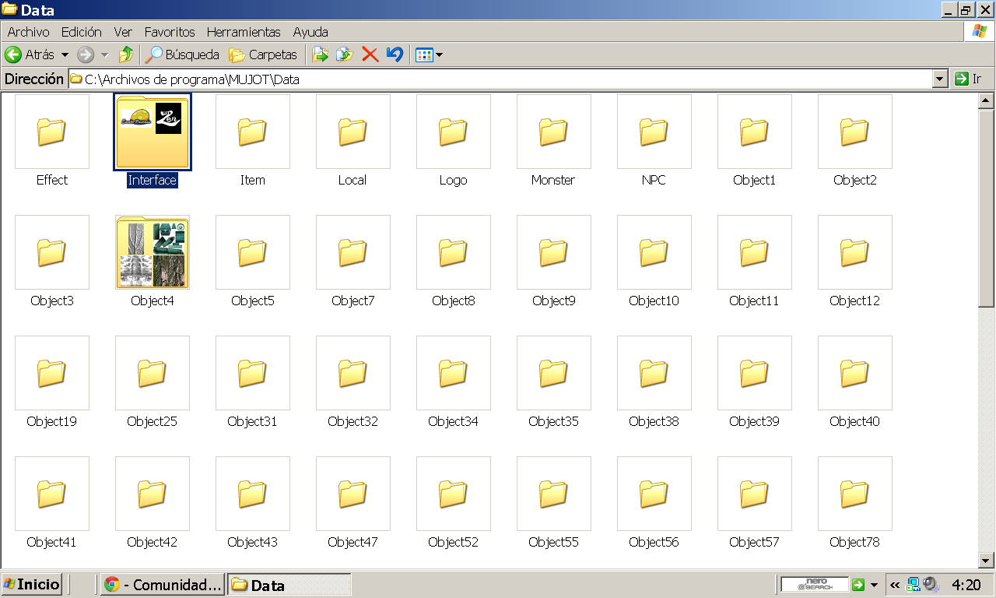Click the blue Undo arrow icon

tap(395, 55)
